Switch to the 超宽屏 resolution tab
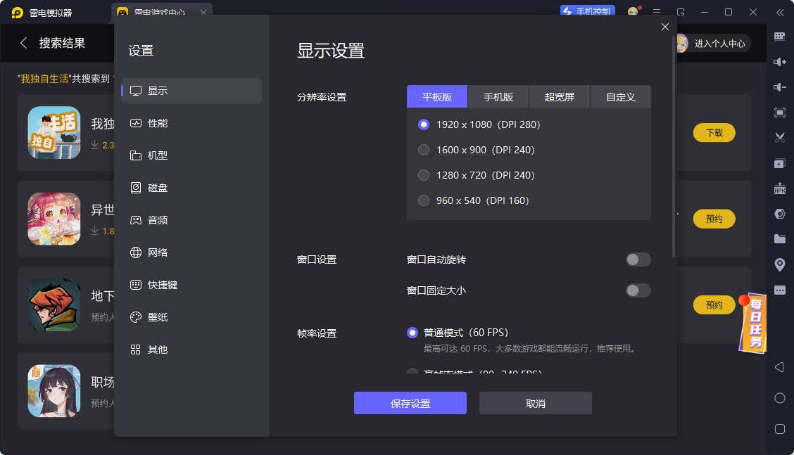Screen dimensions: 794x455 [559, 96]
